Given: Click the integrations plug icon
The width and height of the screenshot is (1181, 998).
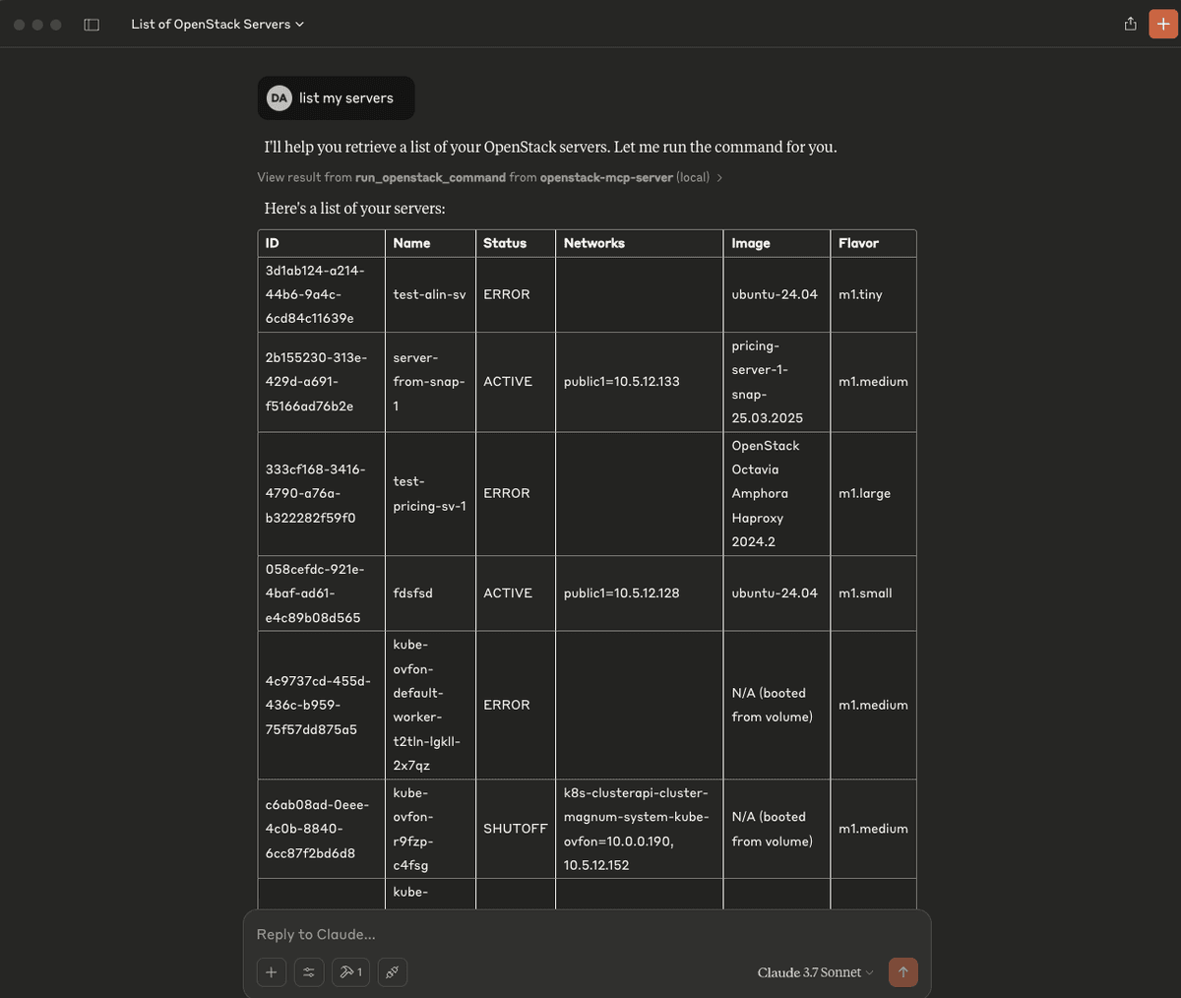Looking at the screenshot, I should click(x=392, y=972).
